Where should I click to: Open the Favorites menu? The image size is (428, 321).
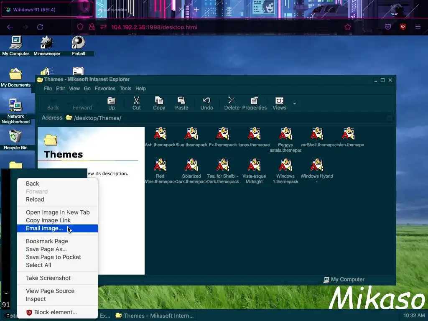pos(105,89)
